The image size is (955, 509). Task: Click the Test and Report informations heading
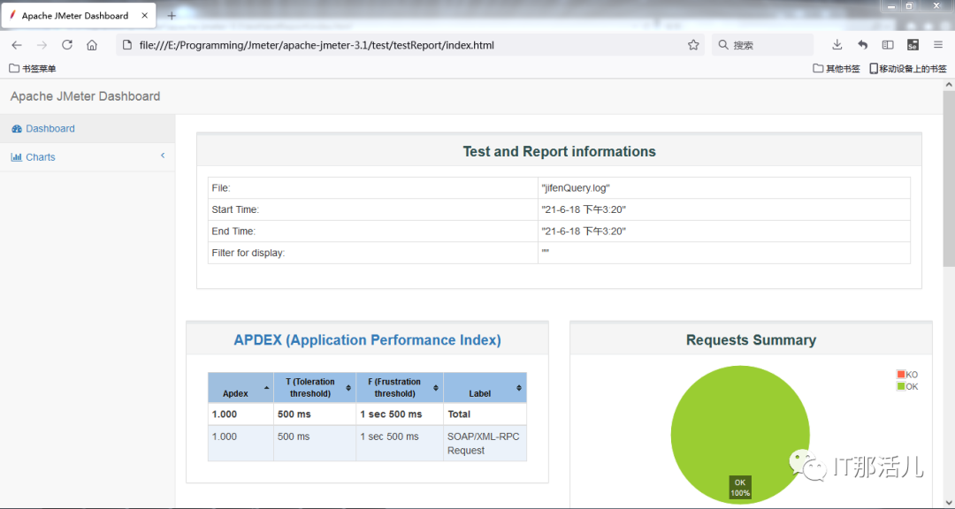(559, 152)
